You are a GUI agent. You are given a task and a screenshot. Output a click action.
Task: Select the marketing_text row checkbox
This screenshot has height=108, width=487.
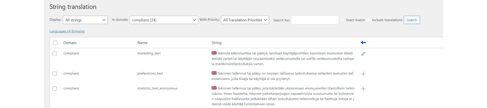(55, 53)
